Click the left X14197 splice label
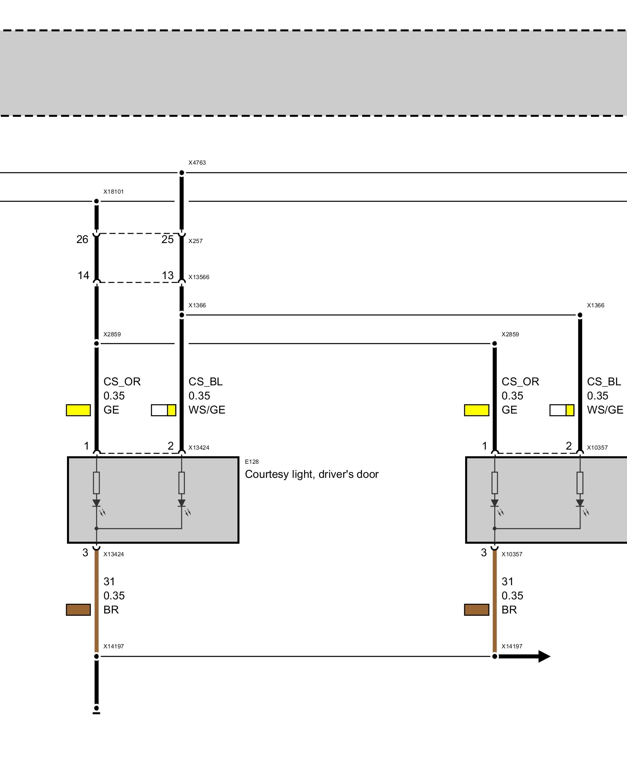The height and width of the screenshot is (784, 627). click(x=114, y=646)
